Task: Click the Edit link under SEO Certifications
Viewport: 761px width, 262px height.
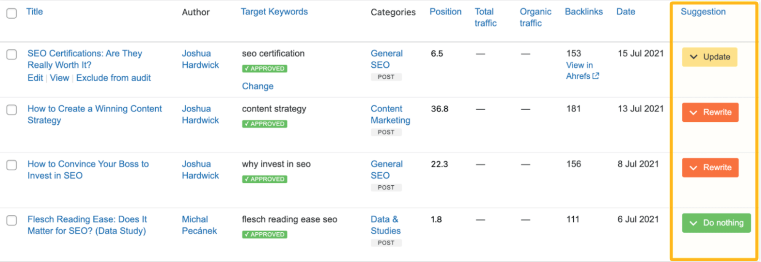Action: 35,78
